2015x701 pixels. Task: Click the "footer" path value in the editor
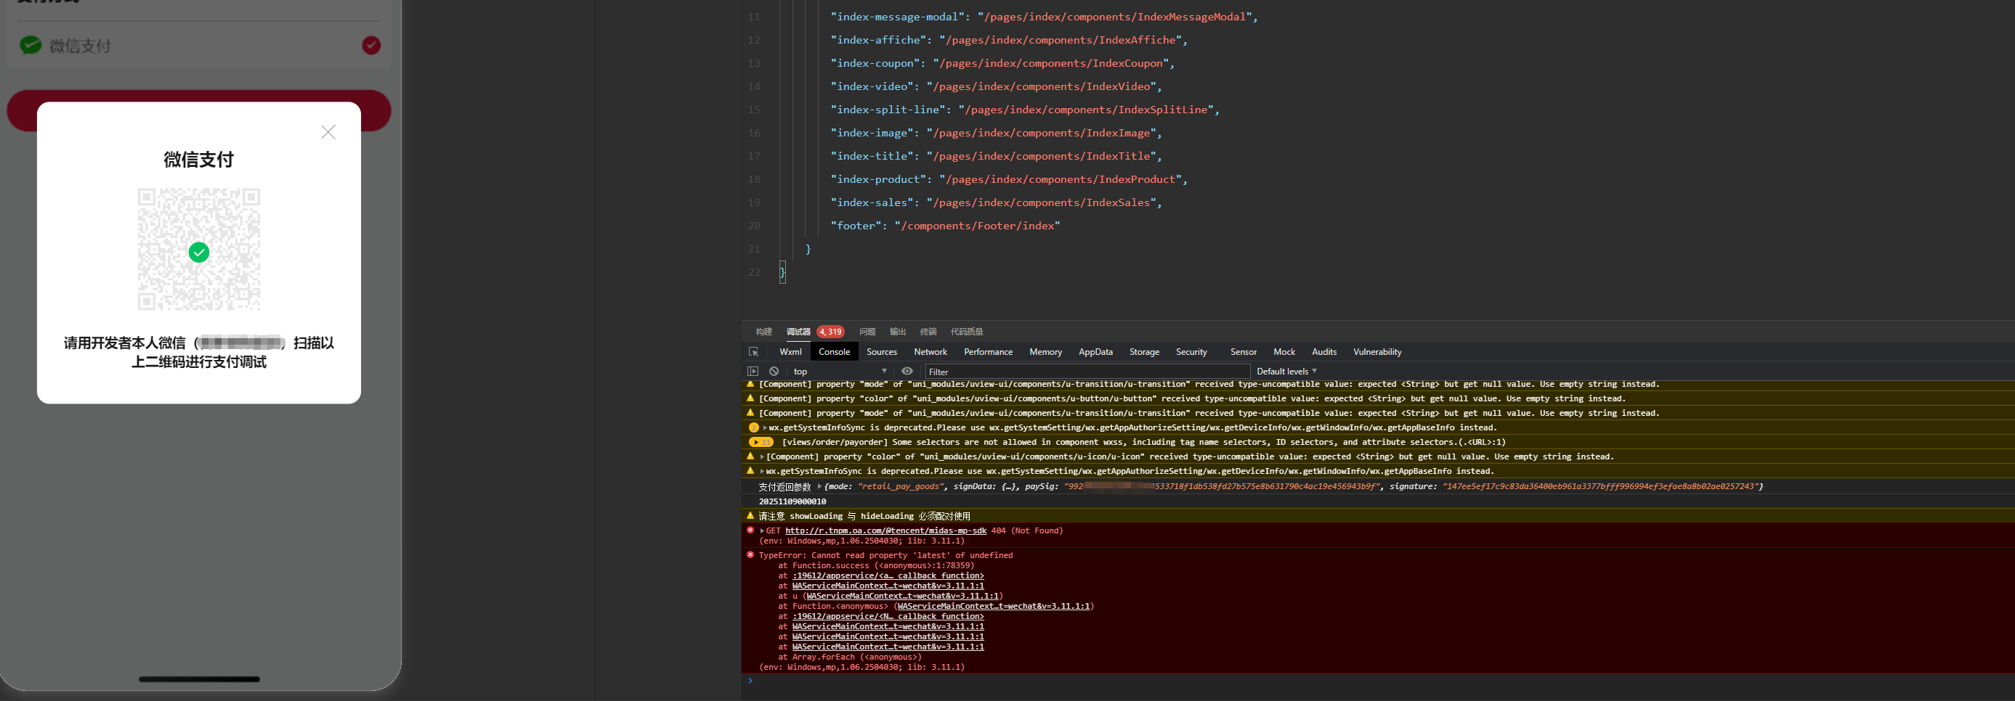click(x=977, y=226)
